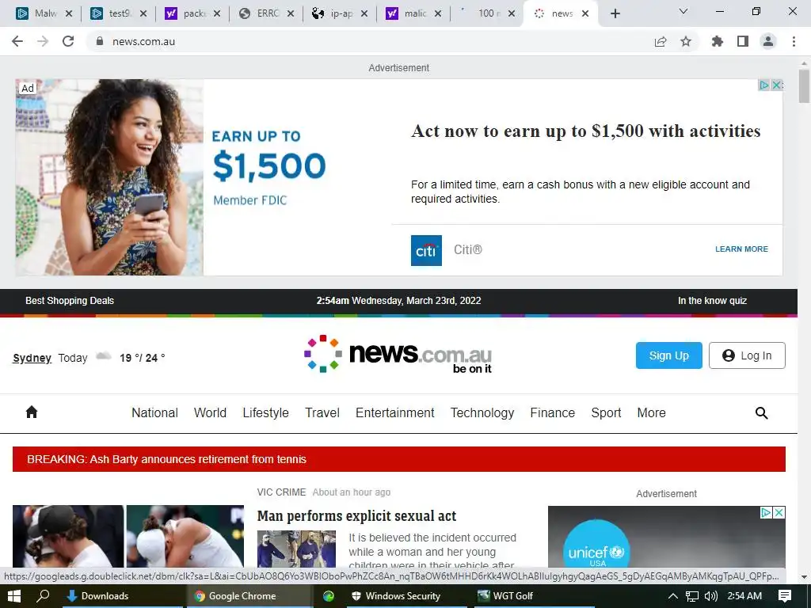Open the Chrome profile avatar
Image resolution: width=811 pixels, height=608 pixels.
click(x=768, y=41)
